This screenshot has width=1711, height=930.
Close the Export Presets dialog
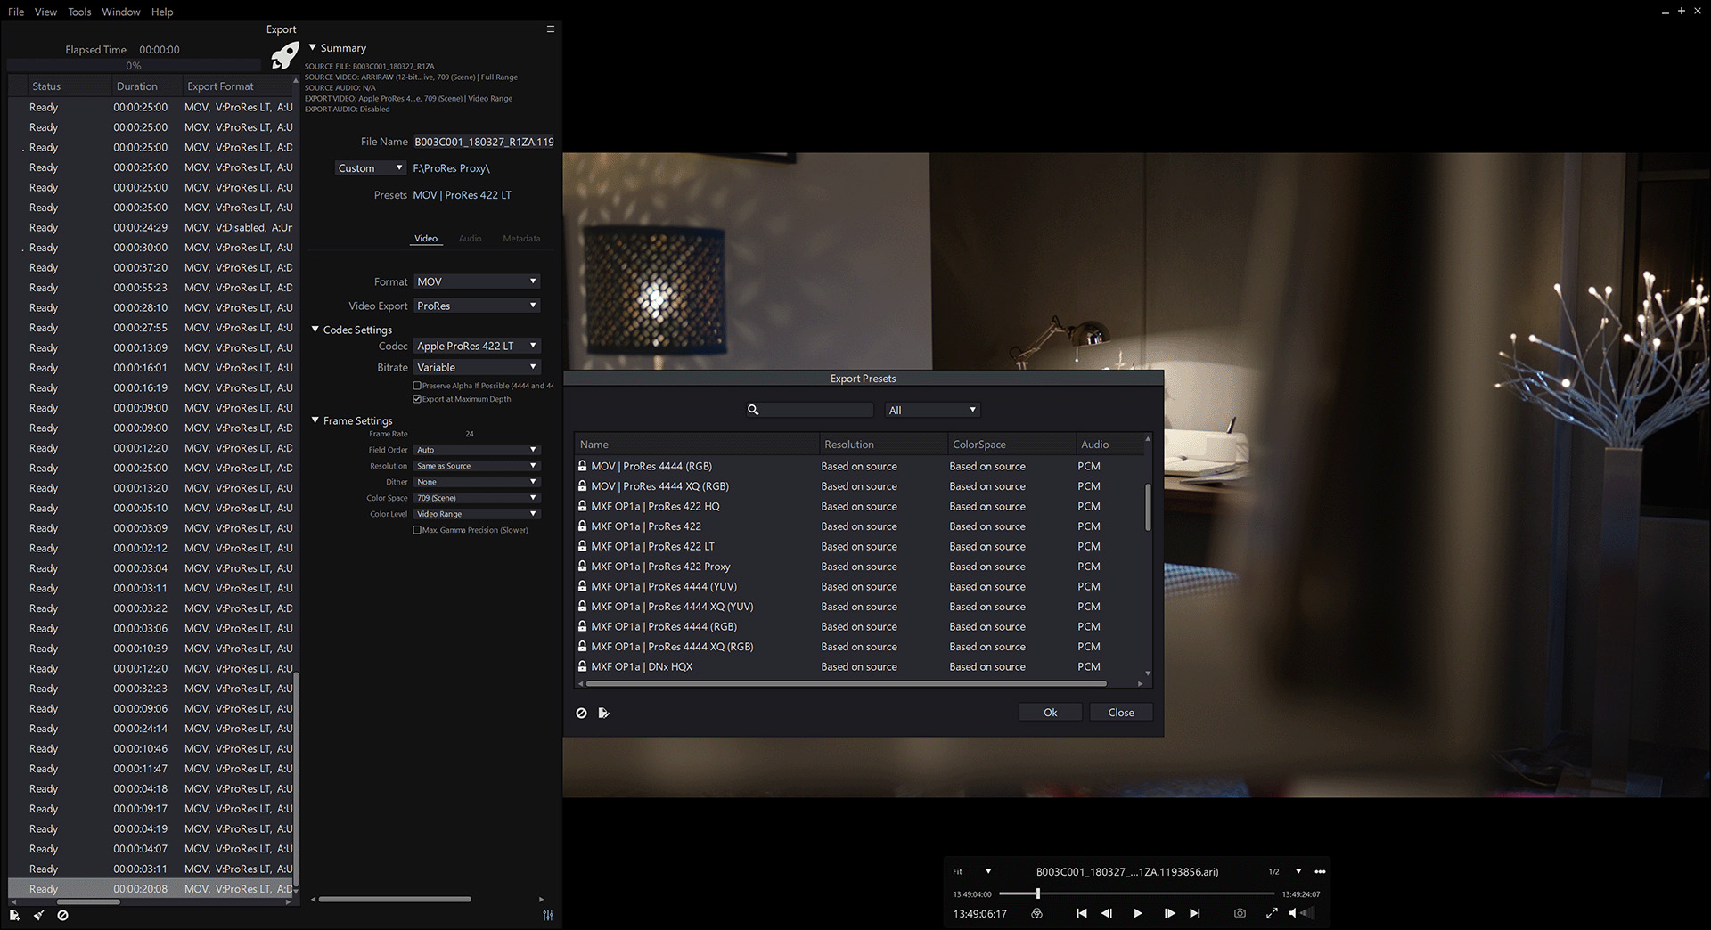pyautogui.click(x=1120, y=712)
